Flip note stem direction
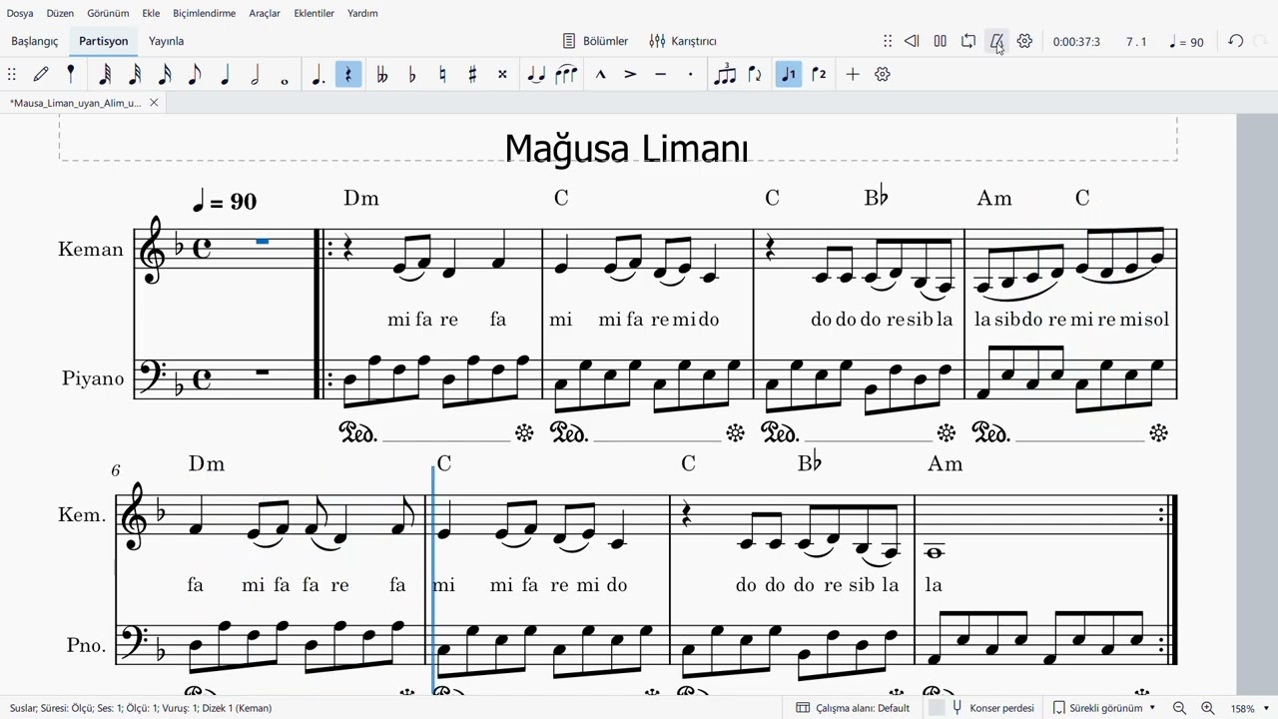 click(755, 74)
